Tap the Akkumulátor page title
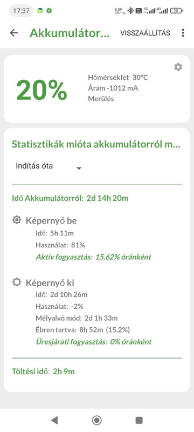The width and height of the screenshot is (194, 432). coord(70,33)
